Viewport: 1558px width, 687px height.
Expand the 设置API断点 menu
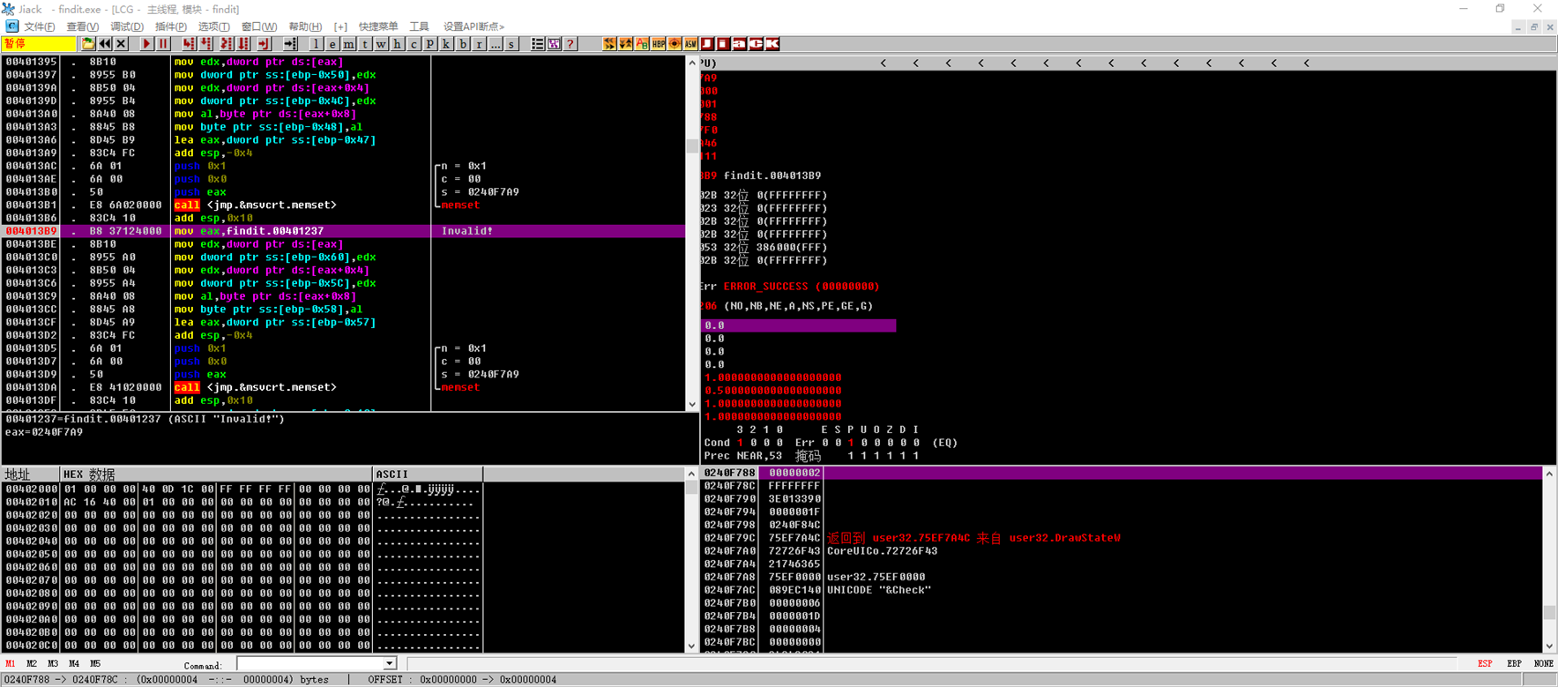coord(473,26)
